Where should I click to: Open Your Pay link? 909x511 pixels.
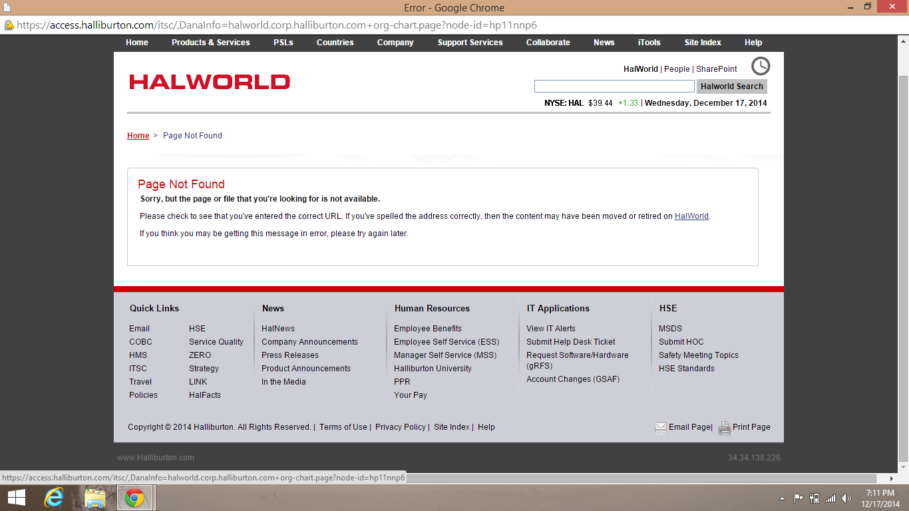pos(411,395)
